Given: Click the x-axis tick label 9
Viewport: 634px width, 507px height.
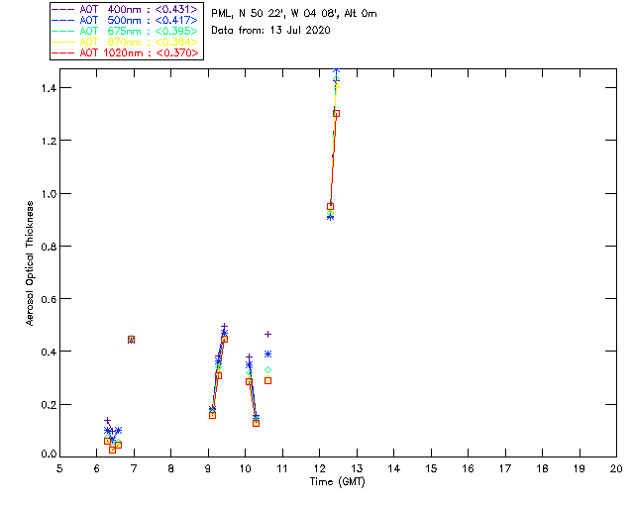Looking at the screenshot, I should coord(208,468).
